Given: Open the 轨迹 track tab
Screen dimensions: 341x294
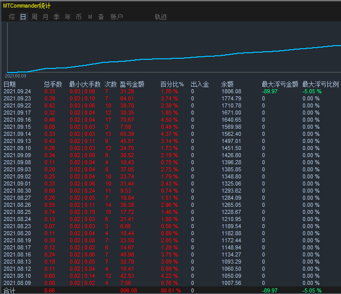Looking at the screenshot, I should (x=161, y=17).
